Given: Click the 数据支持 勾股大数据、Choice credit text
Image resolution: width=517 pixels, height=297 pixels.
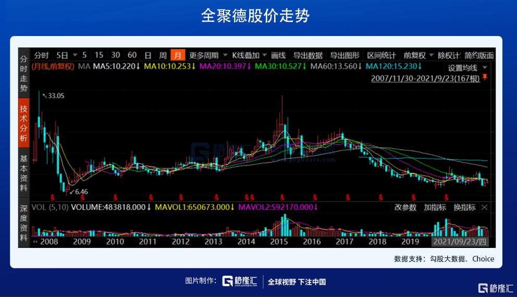Looking at the screenshot, I should [444, 259].
